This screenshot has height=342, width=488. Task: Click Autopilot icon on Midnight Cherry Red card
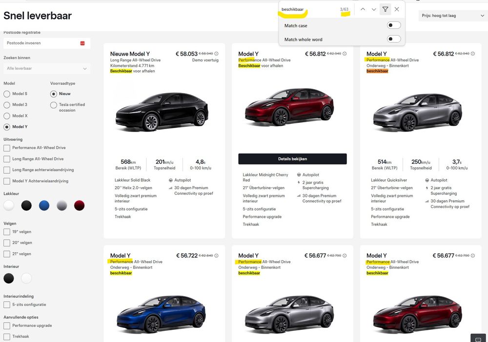pyautogui.click(x=299, y=175)
